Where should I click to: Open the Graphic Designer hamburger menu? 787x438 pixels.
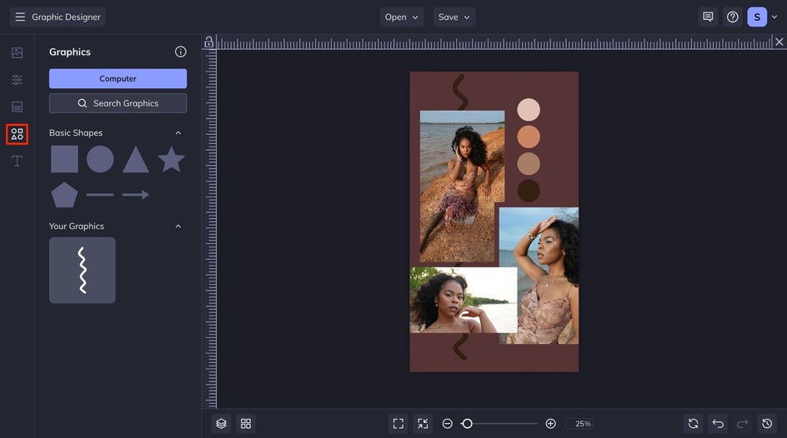[x=20, y=17]
